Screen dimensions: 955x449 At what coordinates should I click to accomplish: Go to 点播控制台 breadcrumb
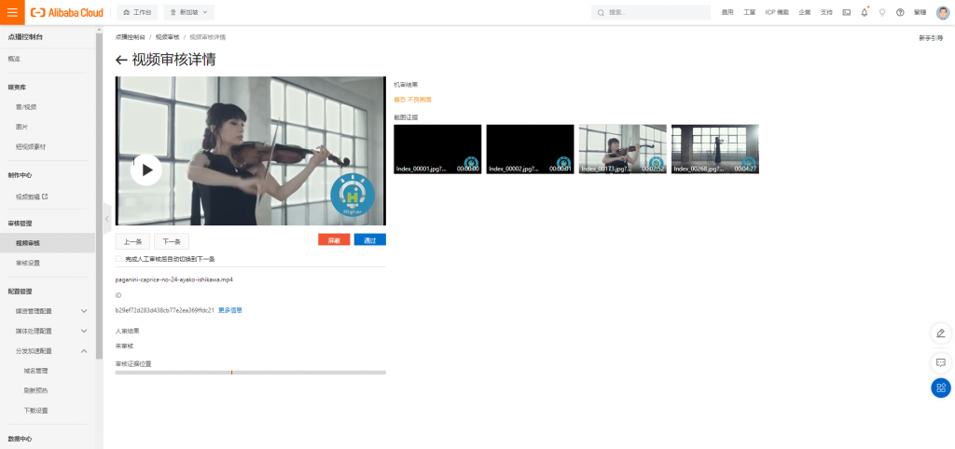click(131, 37)
